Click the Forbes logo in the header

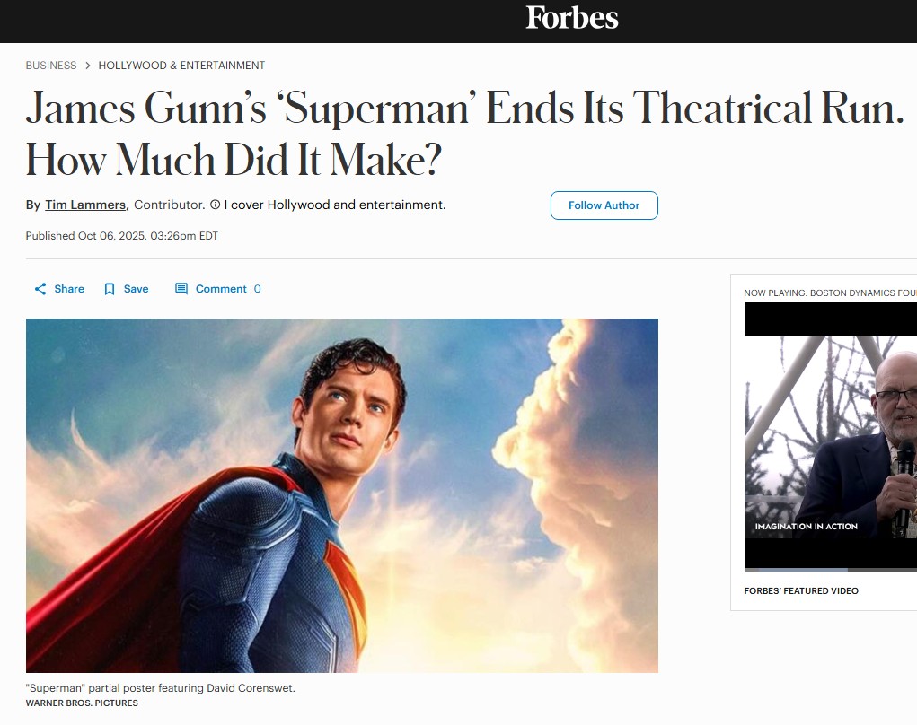(571, 18)
